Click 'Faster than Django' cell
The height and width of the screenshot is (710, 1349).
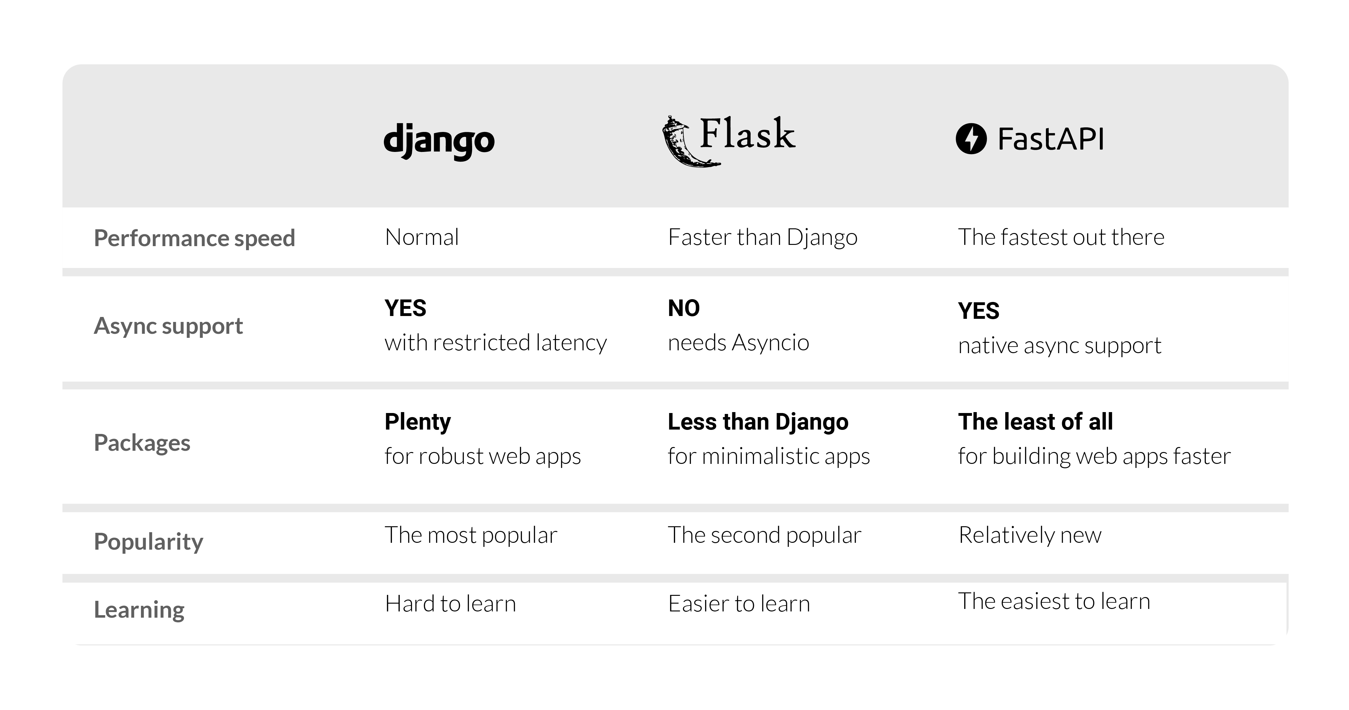(x=762, y=237)
